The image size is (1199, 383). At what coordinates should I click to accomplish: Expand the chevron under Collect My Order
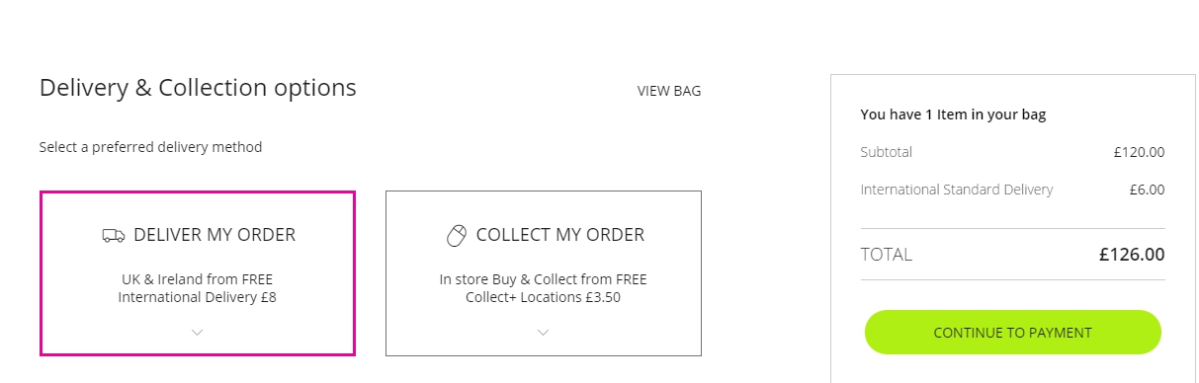pyautogui.click(x=543, y=333)
